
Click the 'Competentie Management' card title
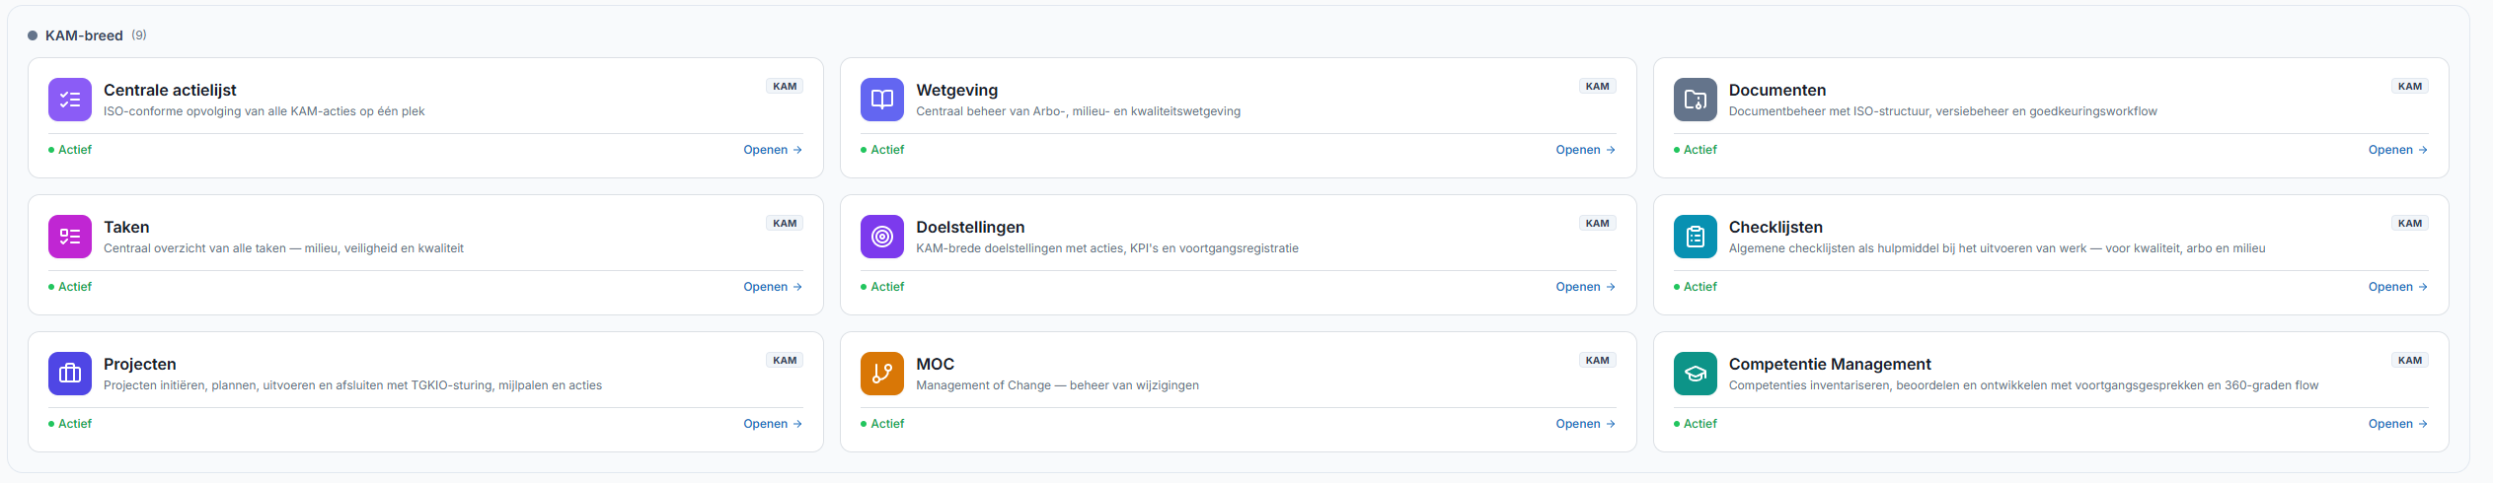click(x=1830, y=364)
